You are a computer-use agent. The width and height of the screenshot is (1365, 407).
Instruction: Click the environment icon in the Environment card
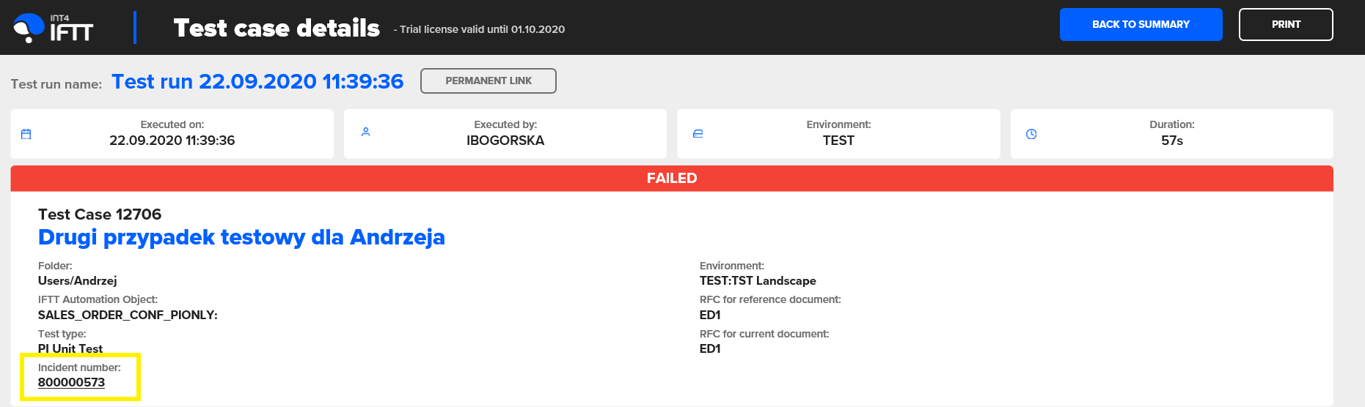pos(698,134)
